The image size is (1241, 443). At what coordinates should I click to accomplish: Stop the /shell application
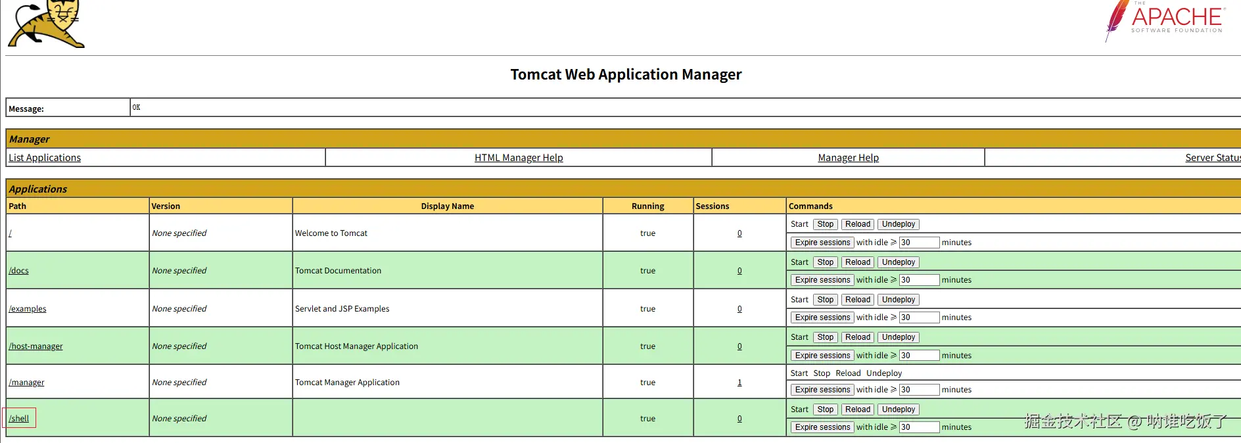click(826, 409)
